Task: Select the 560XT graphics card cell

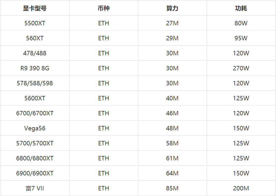Action: click(x=35, y=38)
